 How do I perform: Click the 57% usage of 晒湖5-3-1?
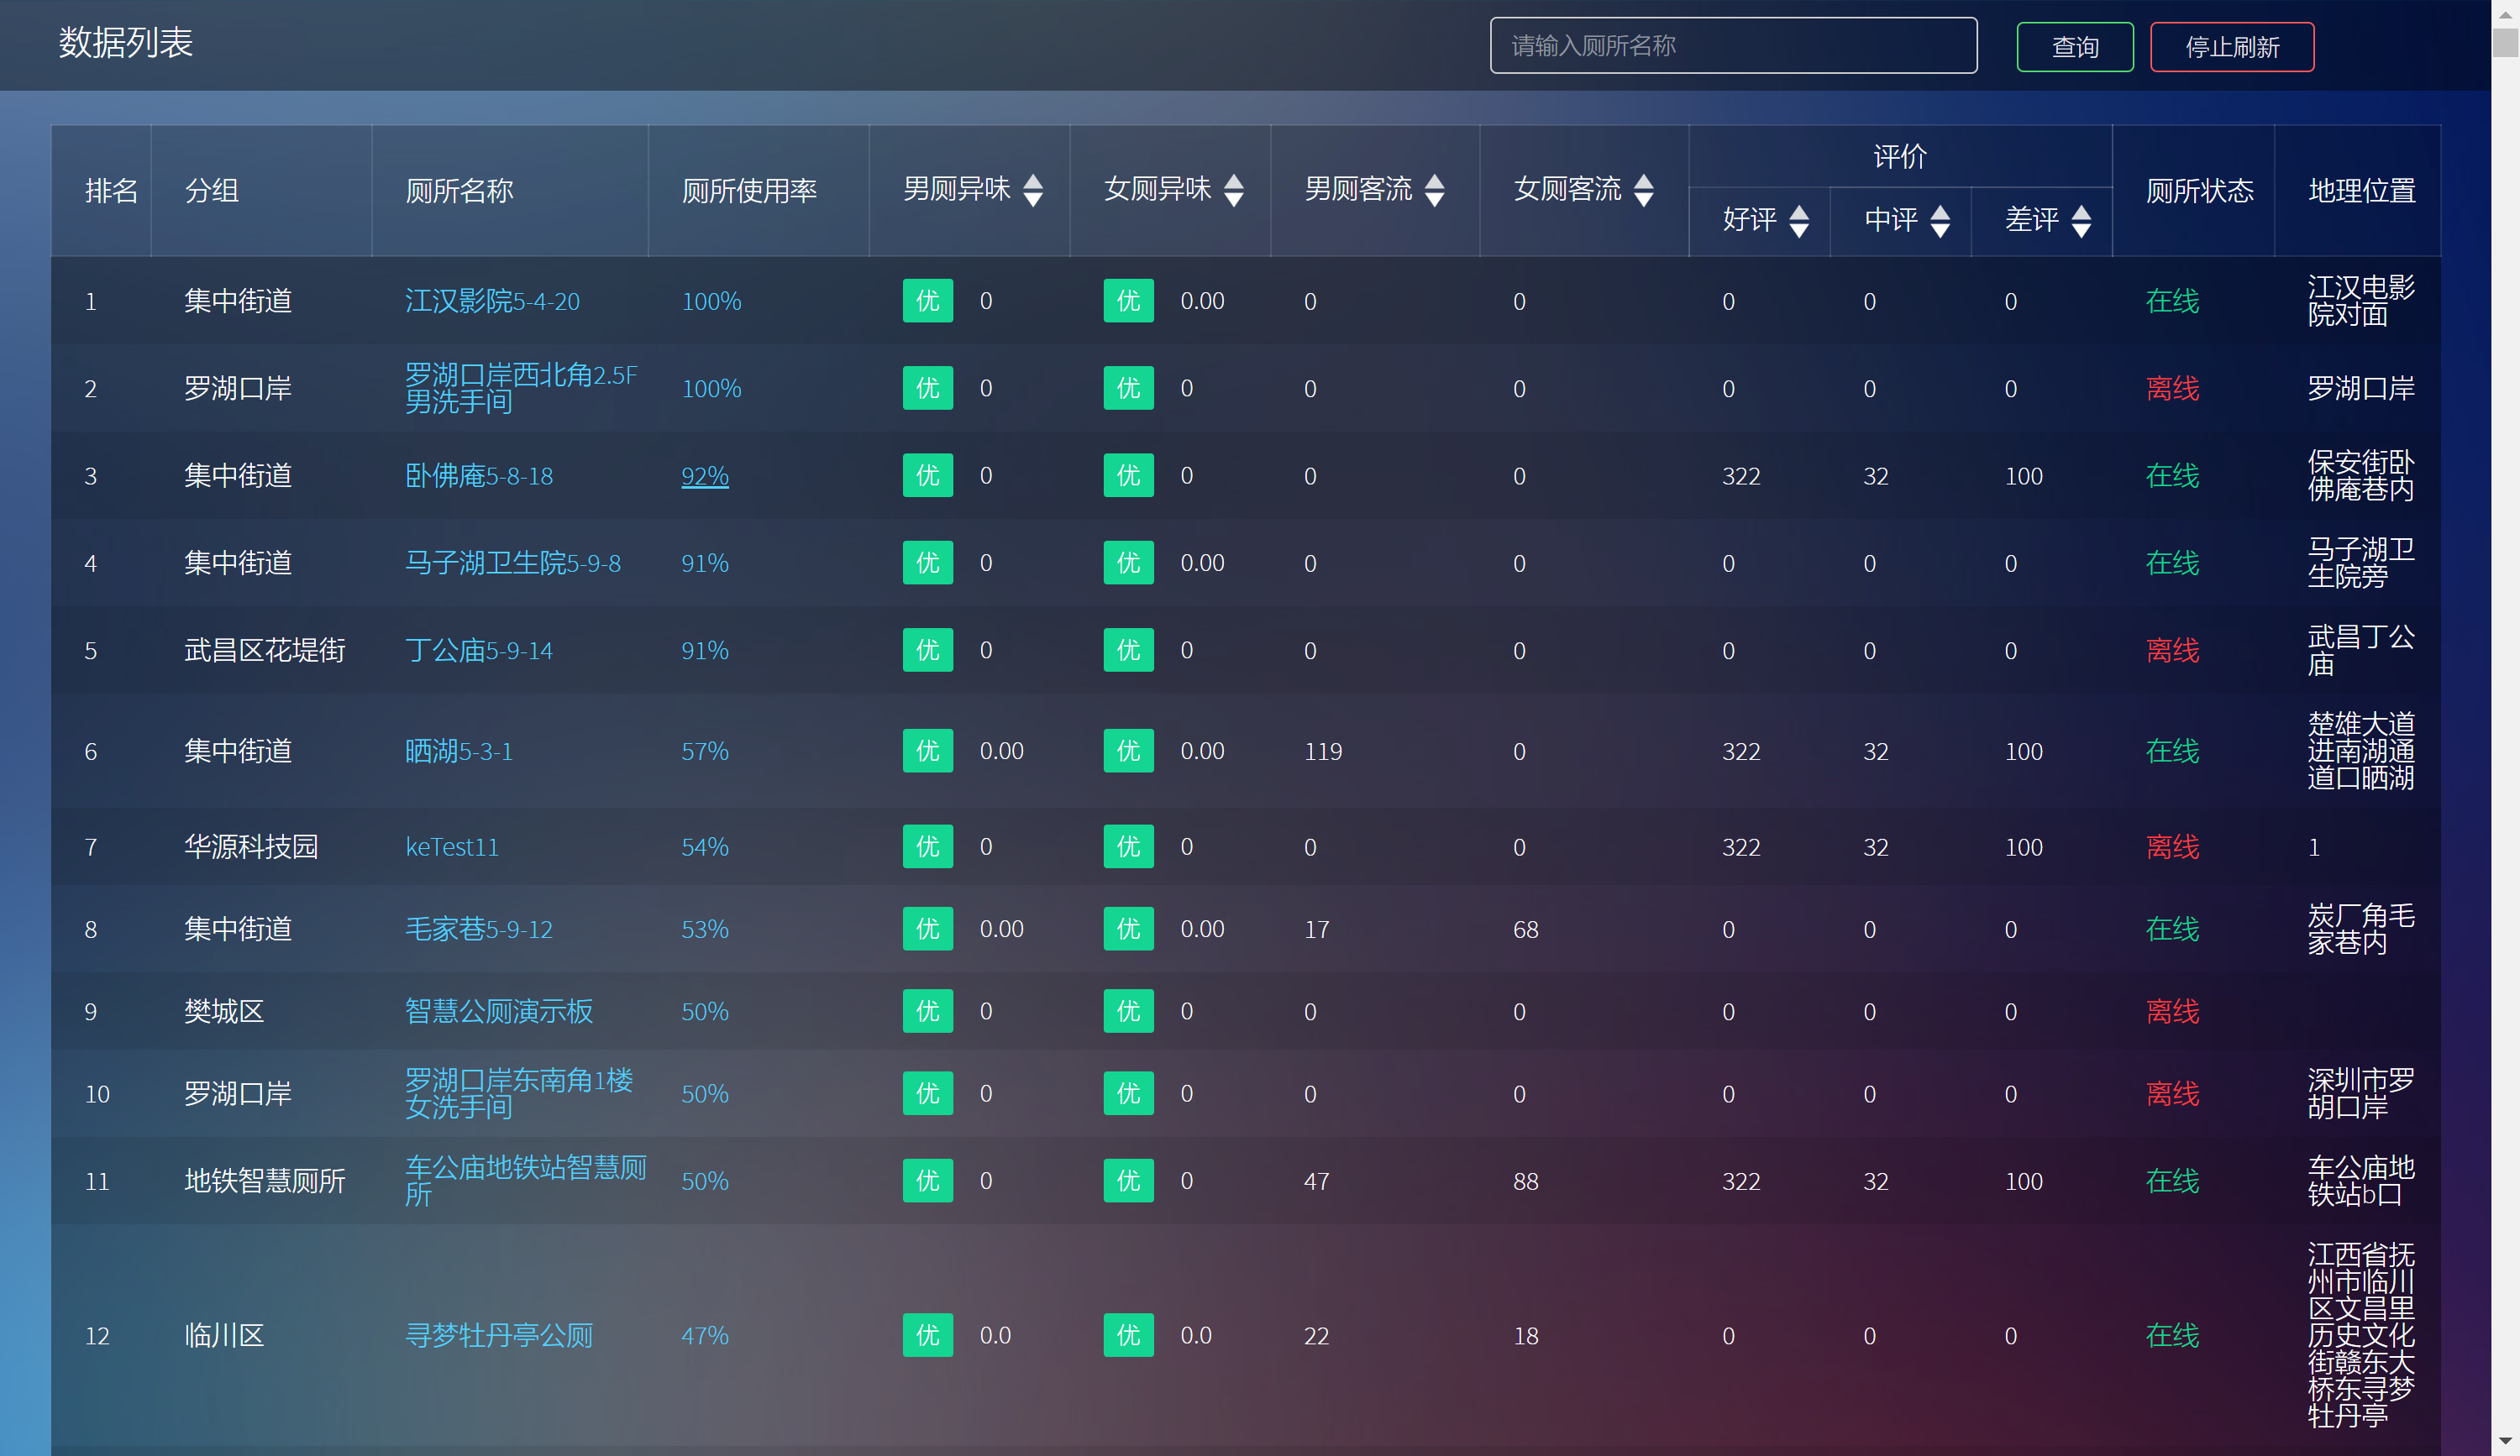point(704,751)
